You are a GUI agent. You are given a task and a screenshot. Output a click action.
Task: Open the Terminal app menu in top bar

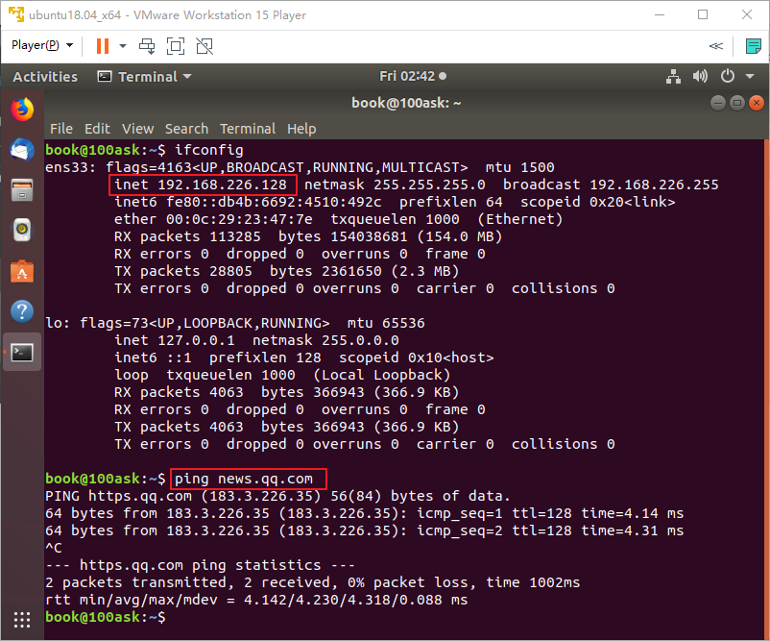pos(145,77)
